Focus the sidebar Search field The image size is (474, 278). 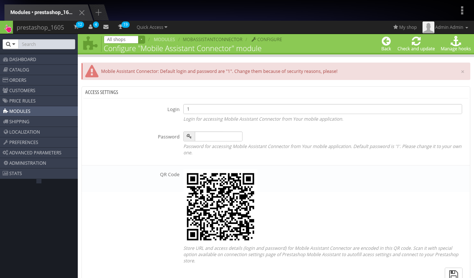coord(47,44)
